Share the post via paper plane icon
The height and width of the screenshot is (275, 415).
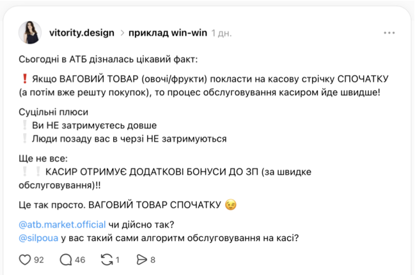click(142, 260)
